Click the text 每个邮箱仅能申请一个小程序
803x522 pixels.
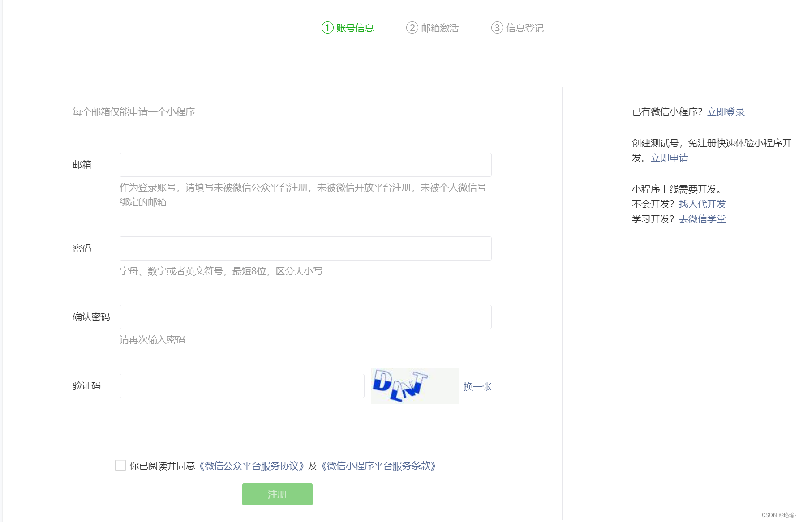coord(134,112)
